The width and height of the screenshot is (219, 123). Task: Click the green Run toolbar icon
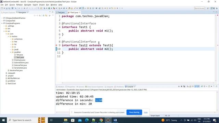click(49, 8)
